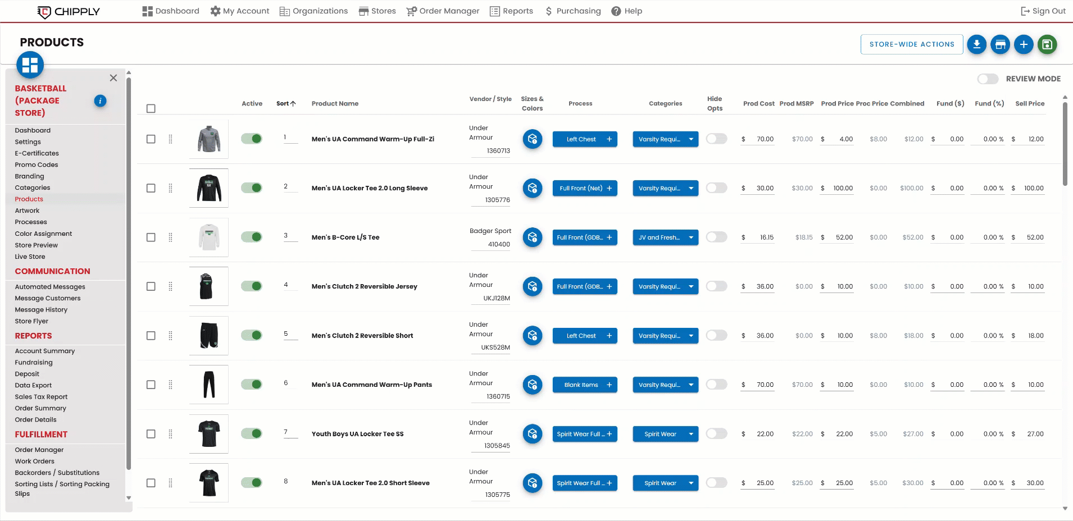
Task: Click the Store-Wide Actions button
Action: [911, 44]
